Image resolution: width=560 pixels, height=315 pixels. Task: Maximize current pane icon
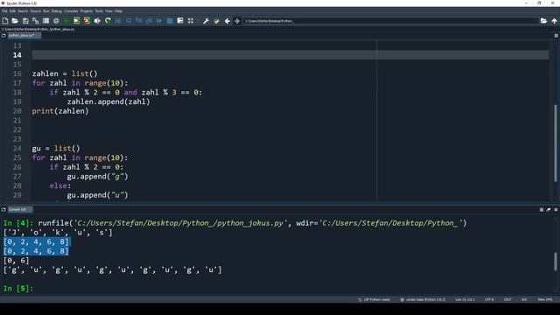pyautogui.click(x=180, y=21)
